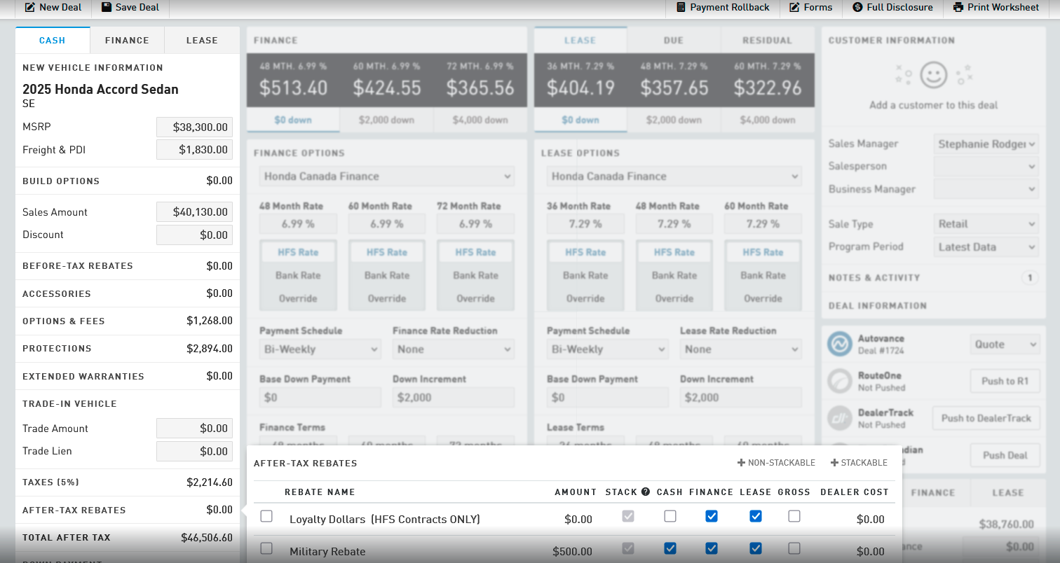Save the deal with Save Deal
Image resolution: width=1060 pixels, height=563 pixels.
coord(130,7)
